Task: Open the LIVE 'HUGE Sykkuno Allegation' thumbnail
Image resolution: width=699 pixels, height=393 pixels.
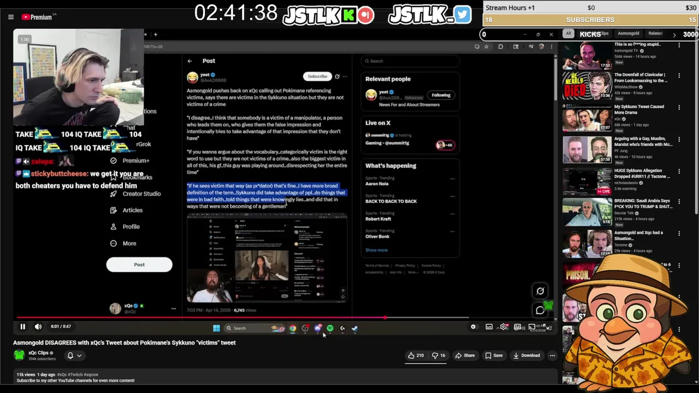Action: pyautogui.click(x=587, y=182)
